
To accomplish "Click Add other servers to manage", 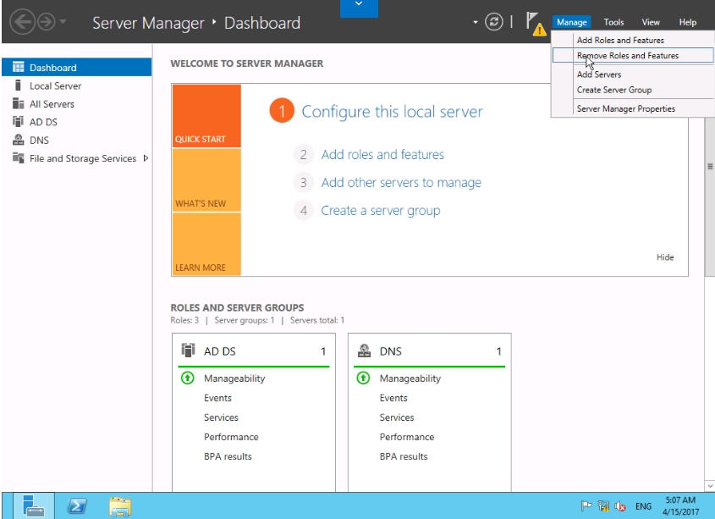I will 401,183.
